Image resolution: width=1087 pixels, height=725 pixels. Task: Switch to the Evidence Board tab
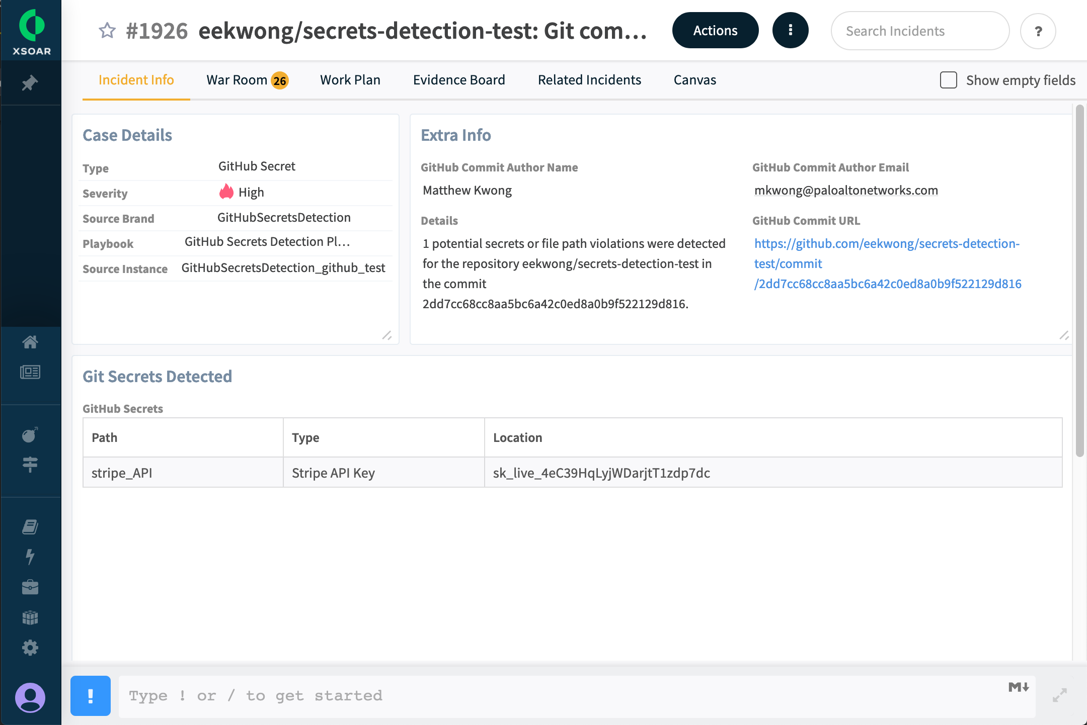tap(459, 80)
